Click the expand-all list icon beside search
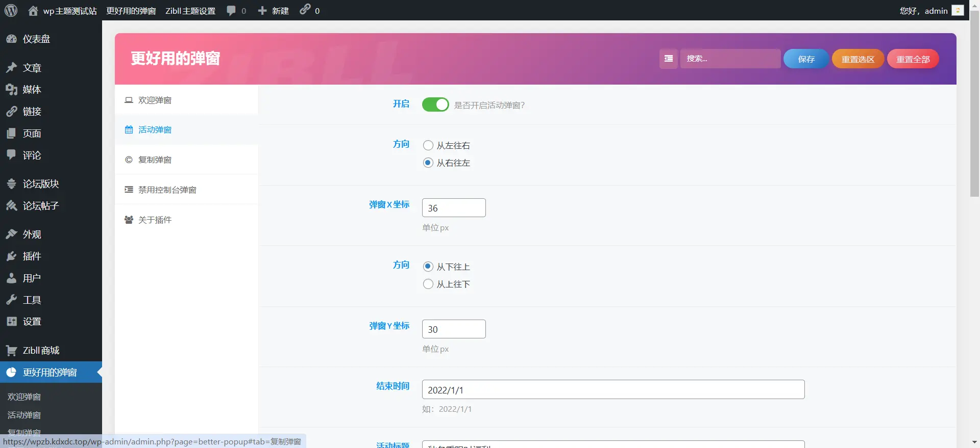The height and width of the screenshot is (448, 980). point(668,59)
